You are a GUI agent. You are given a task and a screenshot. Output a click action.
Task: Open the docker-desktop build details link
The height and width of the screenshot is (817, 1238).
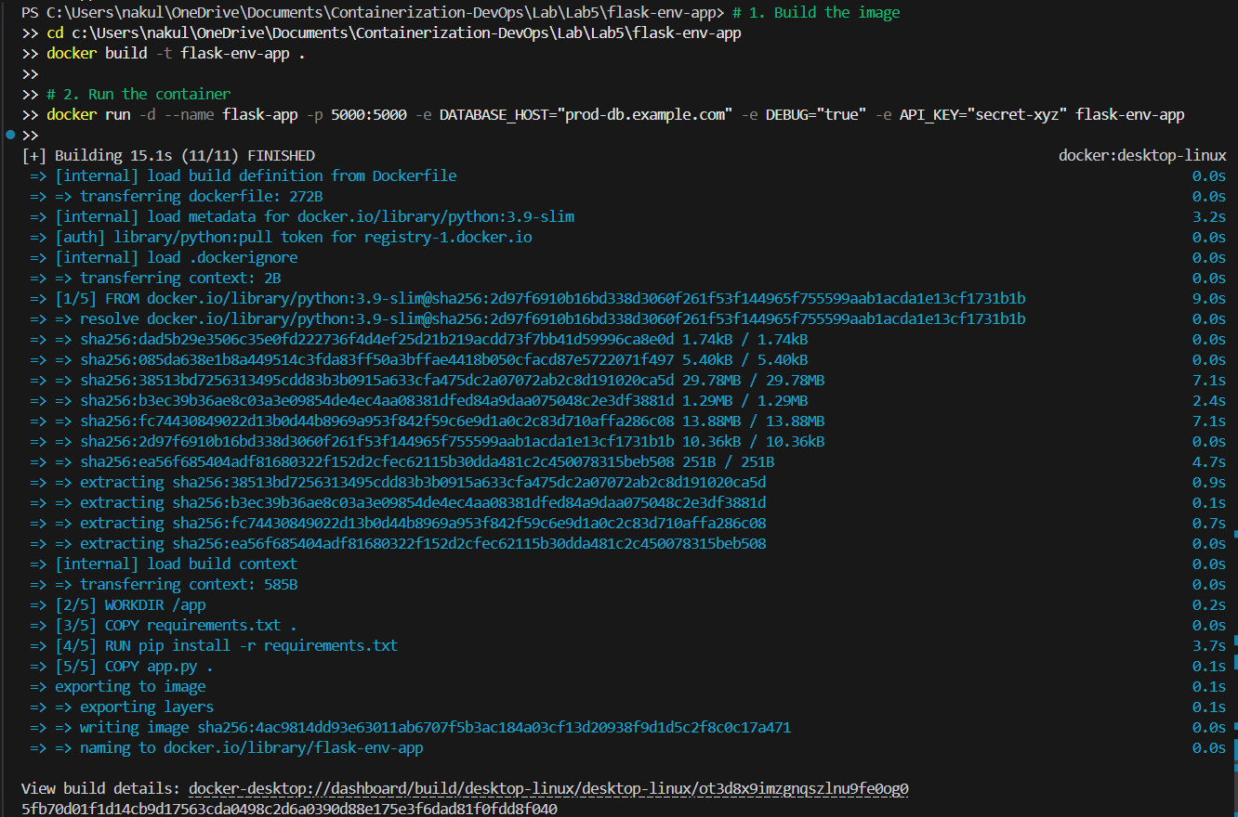tap(548, 787)
